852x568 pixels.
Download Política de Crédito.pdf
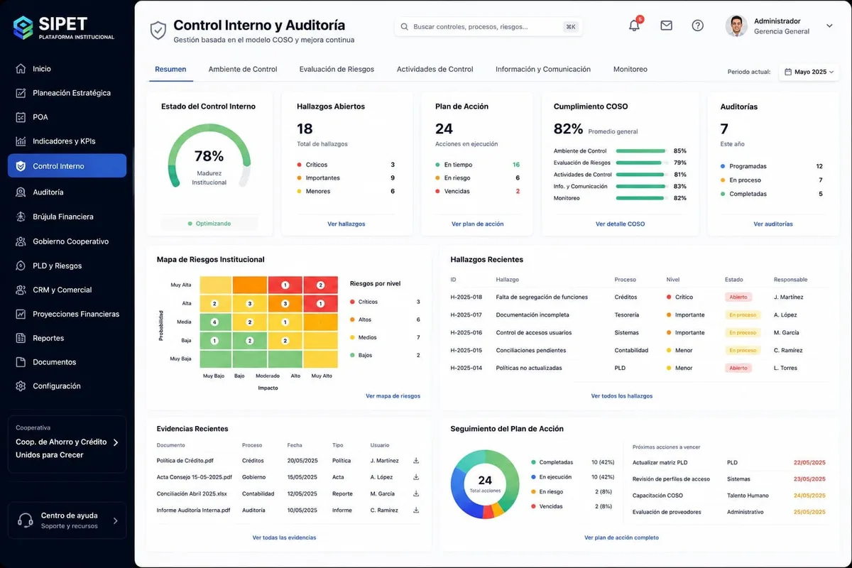[x=416, y=461]
